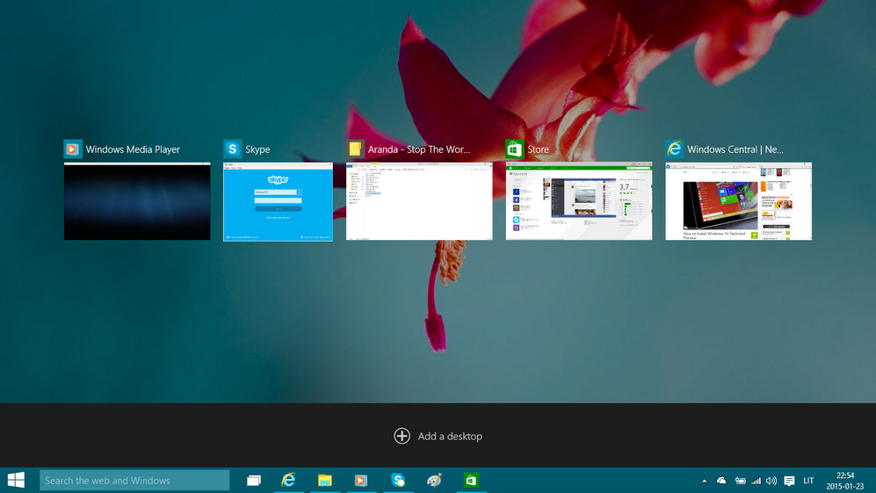The width and height of the screenshot is (876, 493).
Task: Click the Task View taskbar button
Action: coord(254,480)
